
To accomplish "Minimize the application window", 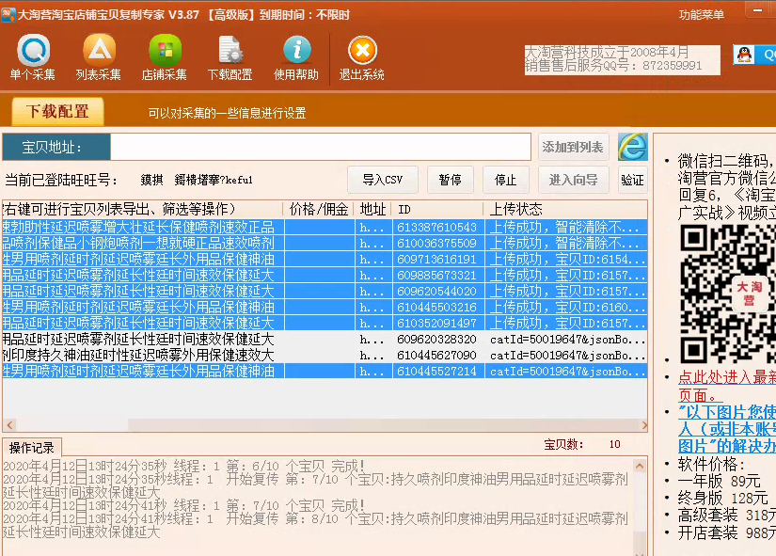I will 758,10.
